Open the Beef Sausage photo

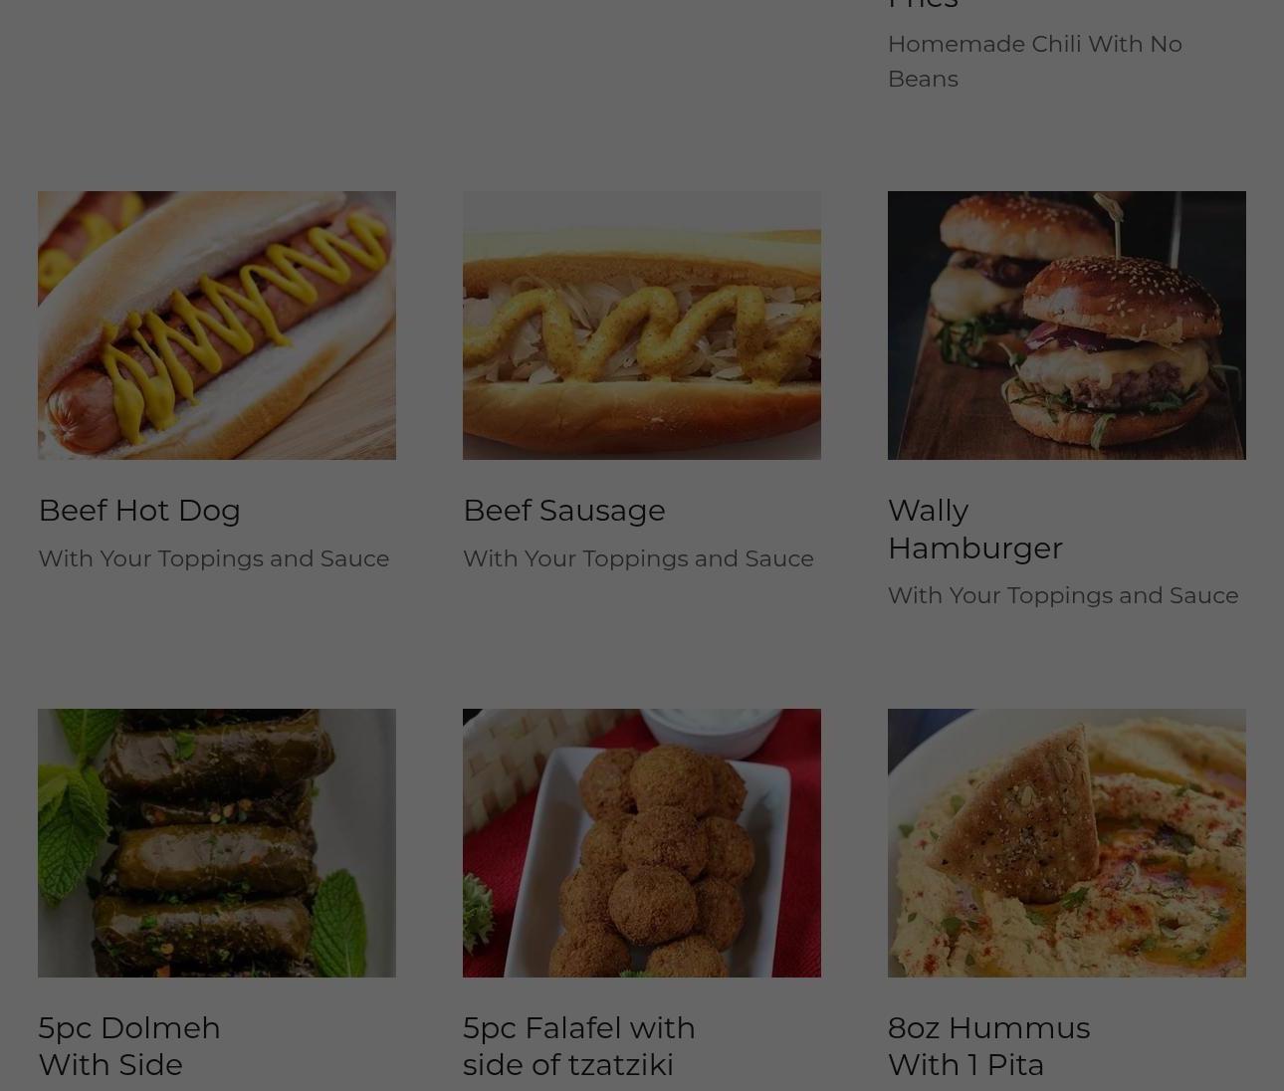click(642, 326)
